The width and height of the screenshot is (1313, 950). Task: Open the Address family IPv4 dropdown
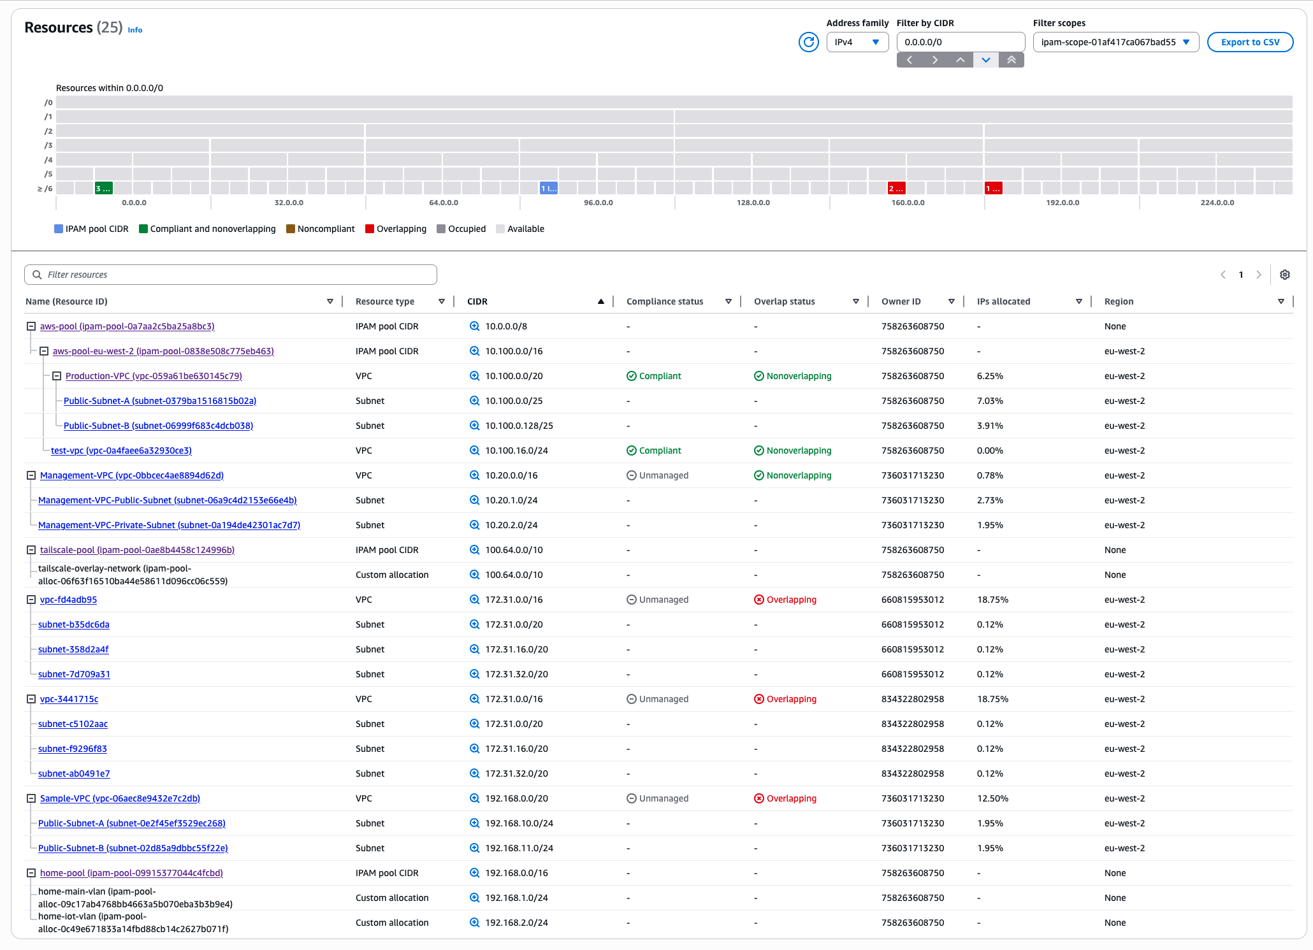[857, 42]
